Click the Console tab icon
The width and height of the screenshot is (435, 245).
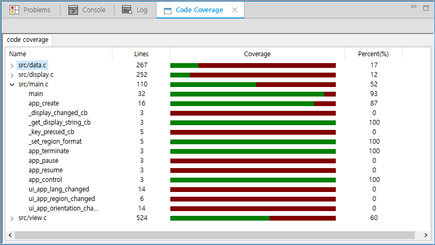[x=74, y=10]
